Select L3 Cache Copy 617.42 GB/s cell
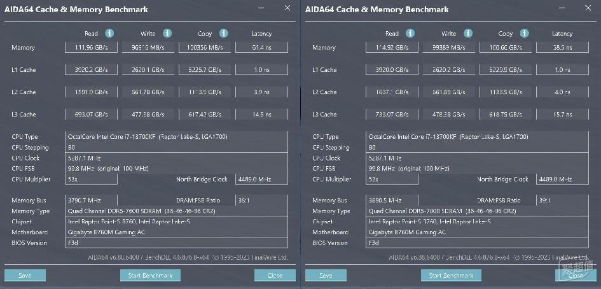Image resolution: width=601 pixels, height=289 pixels. pyautogui.click(x=205, y=115)
